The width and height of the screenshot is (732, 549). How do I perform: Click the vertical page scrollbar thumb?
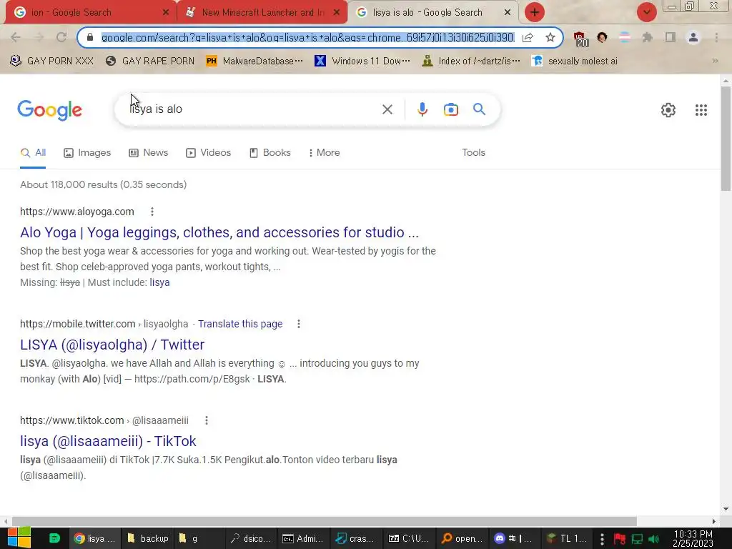726,138
